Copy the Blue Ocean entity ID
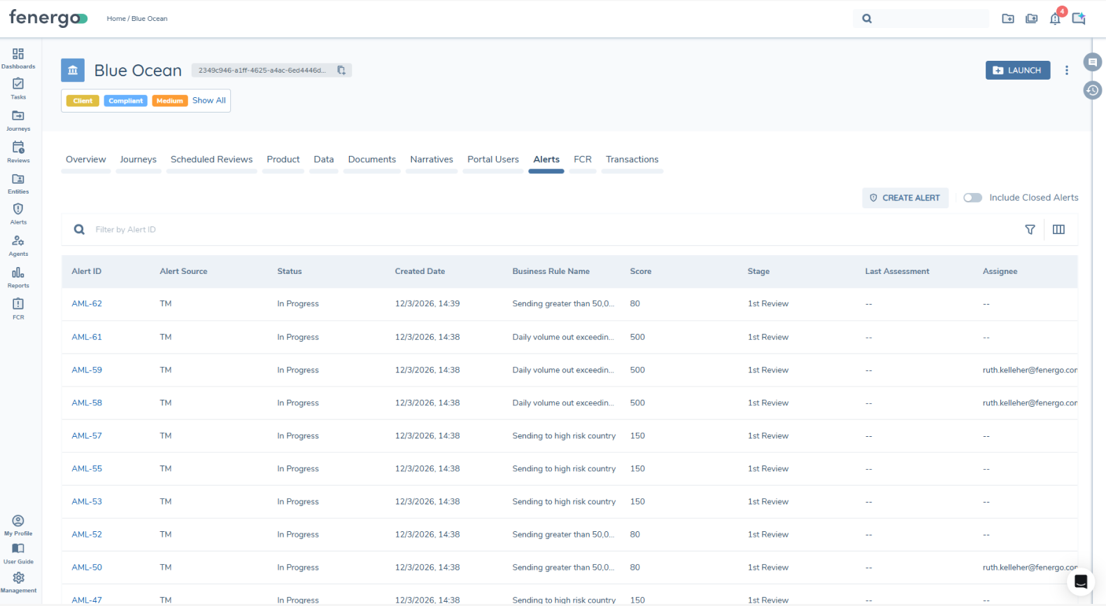Viewport: 1106px width, 606px height. pyautogui.click(x=341, y=71)
